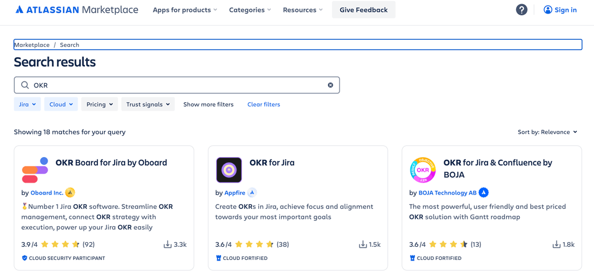Open the help question mark icon
Image resolution: width=594 pixels, height=279 pixels.
(x=522, y=10)
